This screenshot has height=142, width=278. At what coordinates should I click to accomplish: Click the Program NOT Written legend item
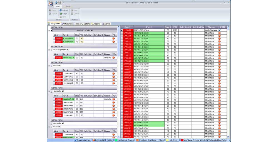click(103, 140)
